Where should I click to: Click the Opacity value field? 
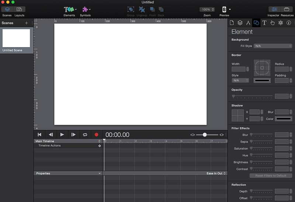click(x=282, y=96)
